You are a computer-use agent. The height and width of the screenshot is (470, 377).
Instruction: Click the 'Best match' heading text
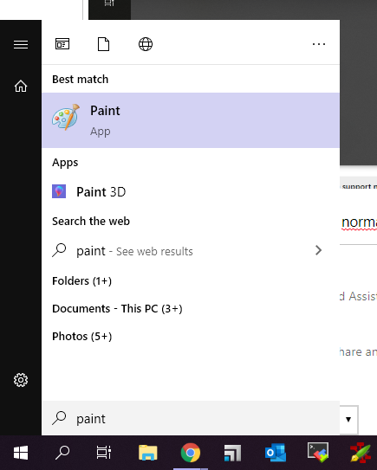[x=80, y=79]
